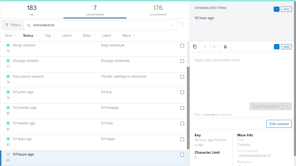Click green status dot of Fairy piece variants

[8, 76]
